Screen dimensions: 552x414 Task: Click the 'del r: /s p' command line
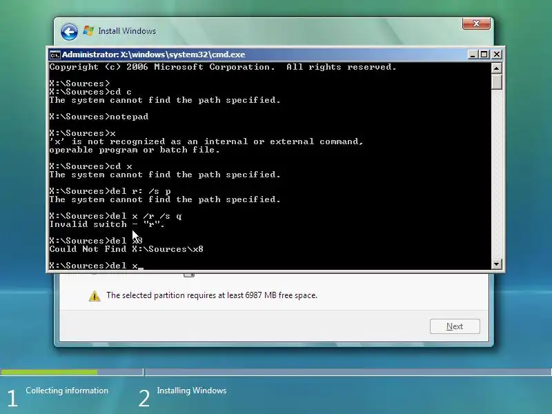click(x=110, y=191)
